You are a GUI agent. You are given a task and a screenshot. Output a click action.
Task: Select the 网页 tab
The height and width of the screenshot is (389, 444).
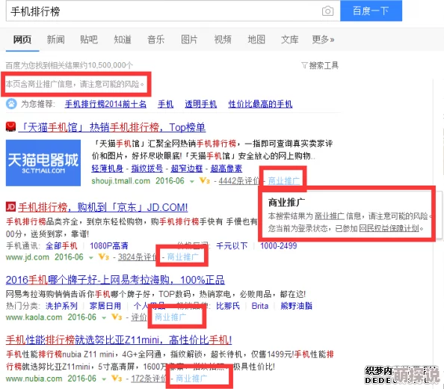(x=22, y=40)
